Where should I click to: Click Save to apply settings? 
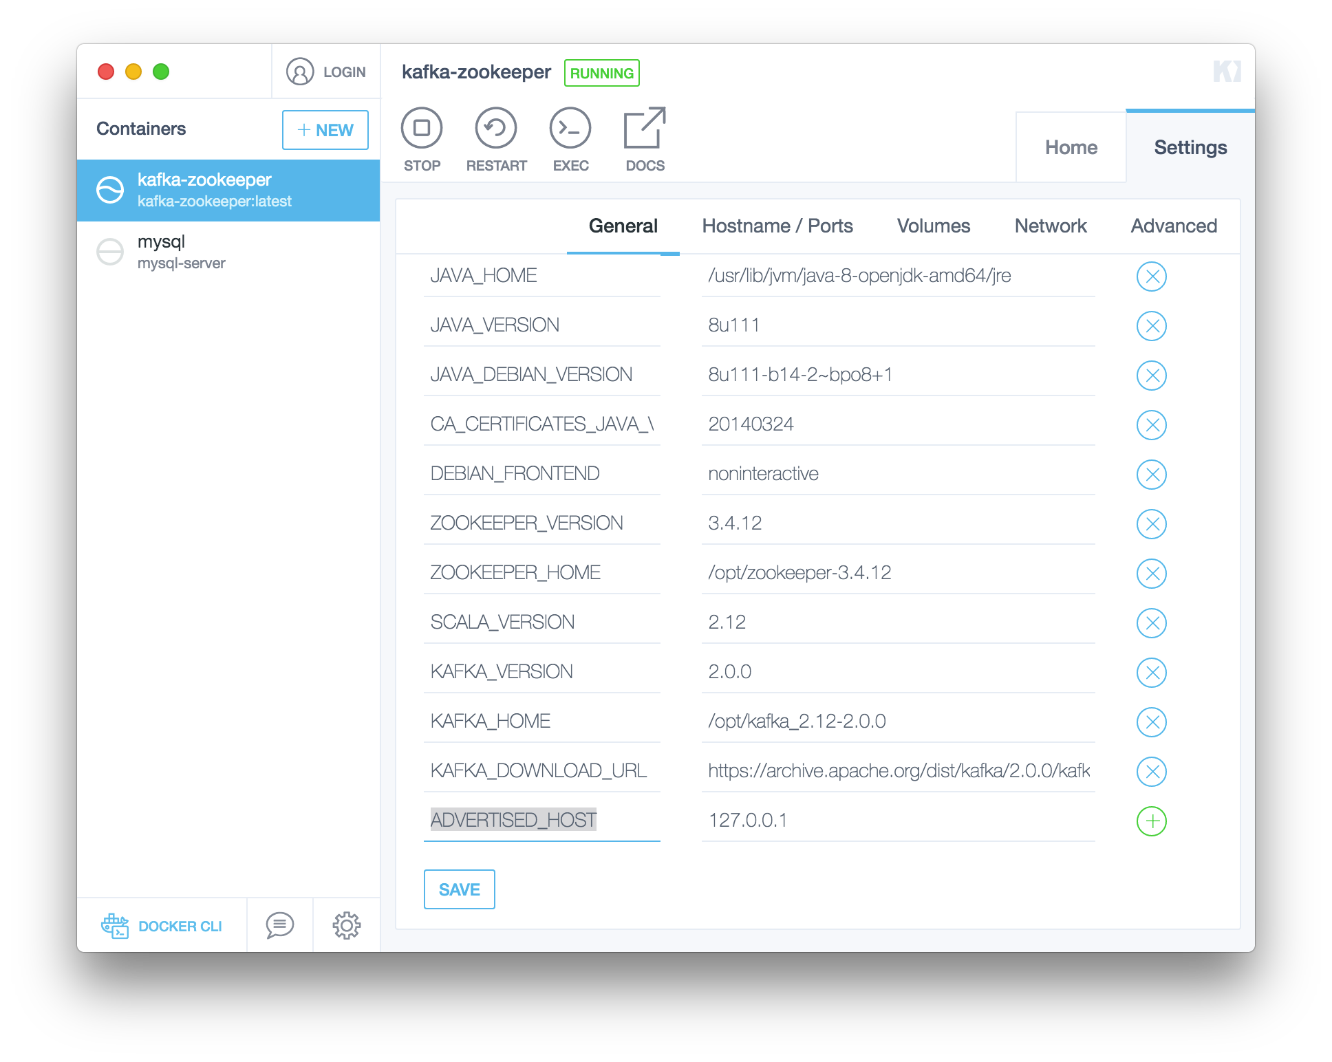pos(460,889)
